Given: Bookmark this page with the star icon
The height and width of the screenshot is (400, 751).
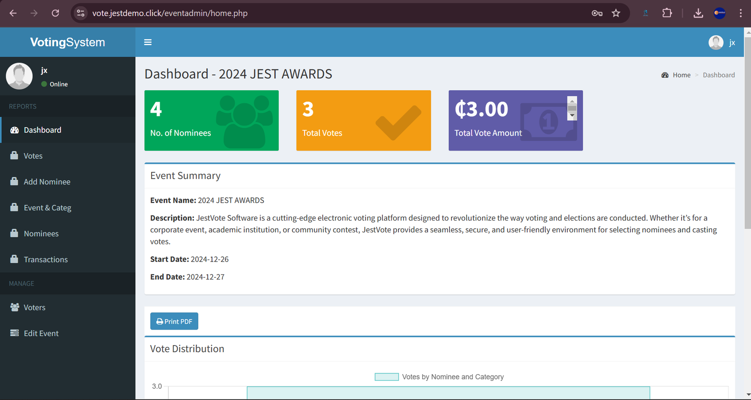Looking at the screenshot, I should [x=616, y=13].
